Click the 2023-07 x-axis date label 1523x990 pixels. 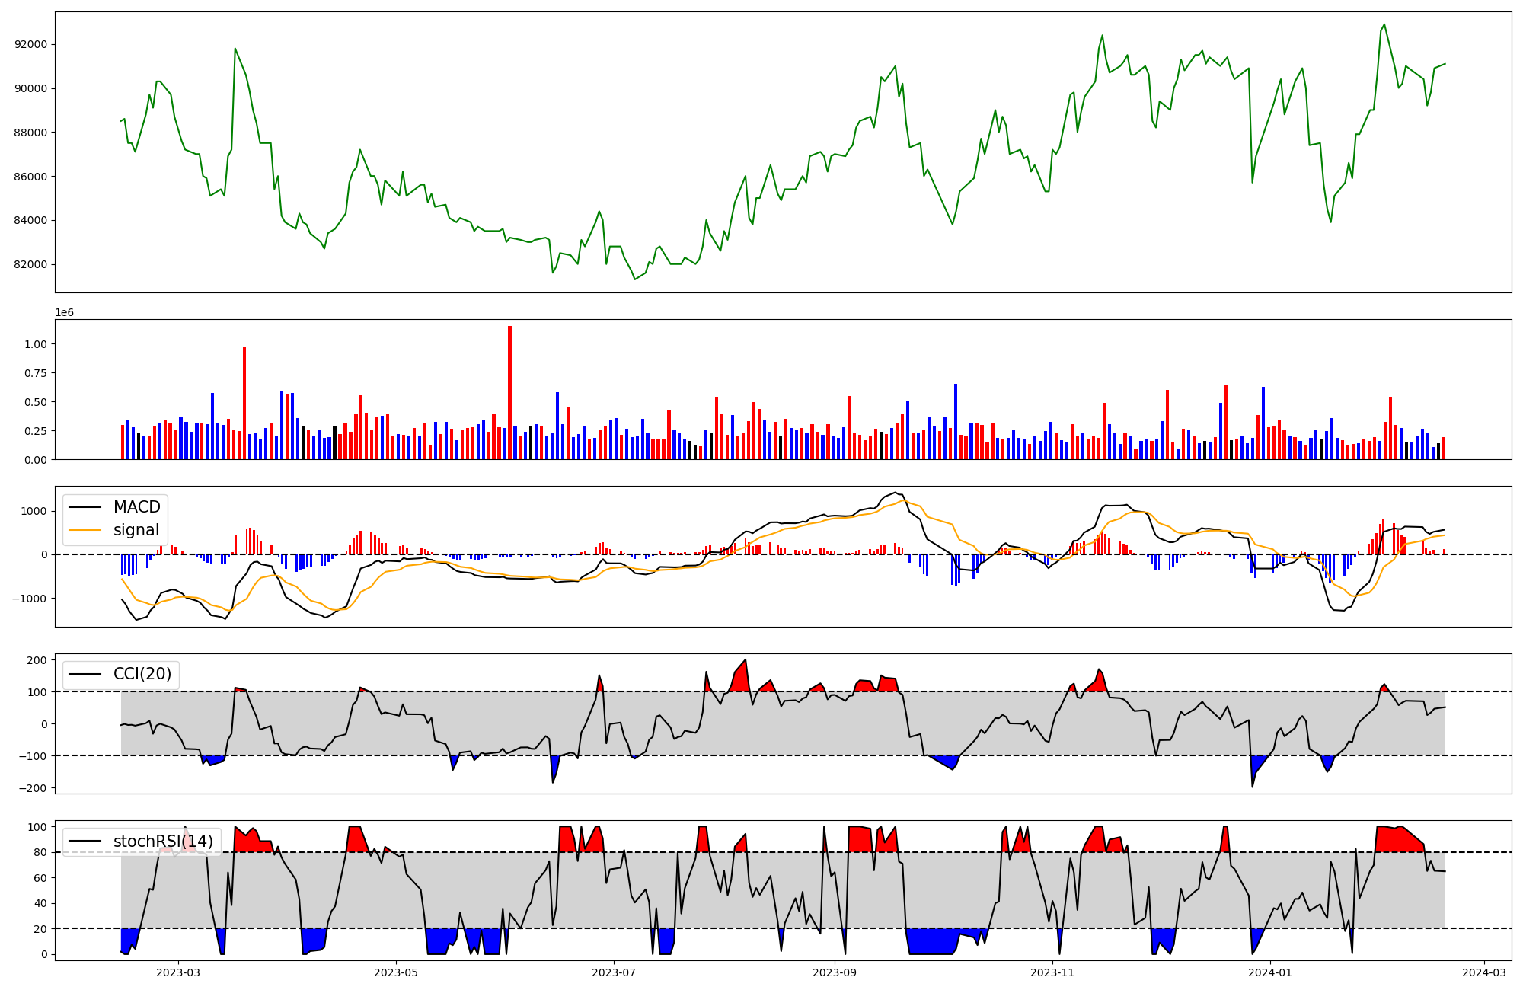614,972
